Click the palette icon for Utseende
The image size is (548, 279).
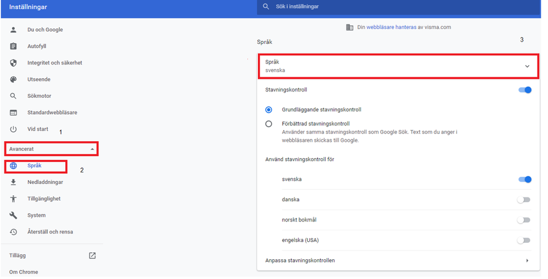(x=13, y=79)
